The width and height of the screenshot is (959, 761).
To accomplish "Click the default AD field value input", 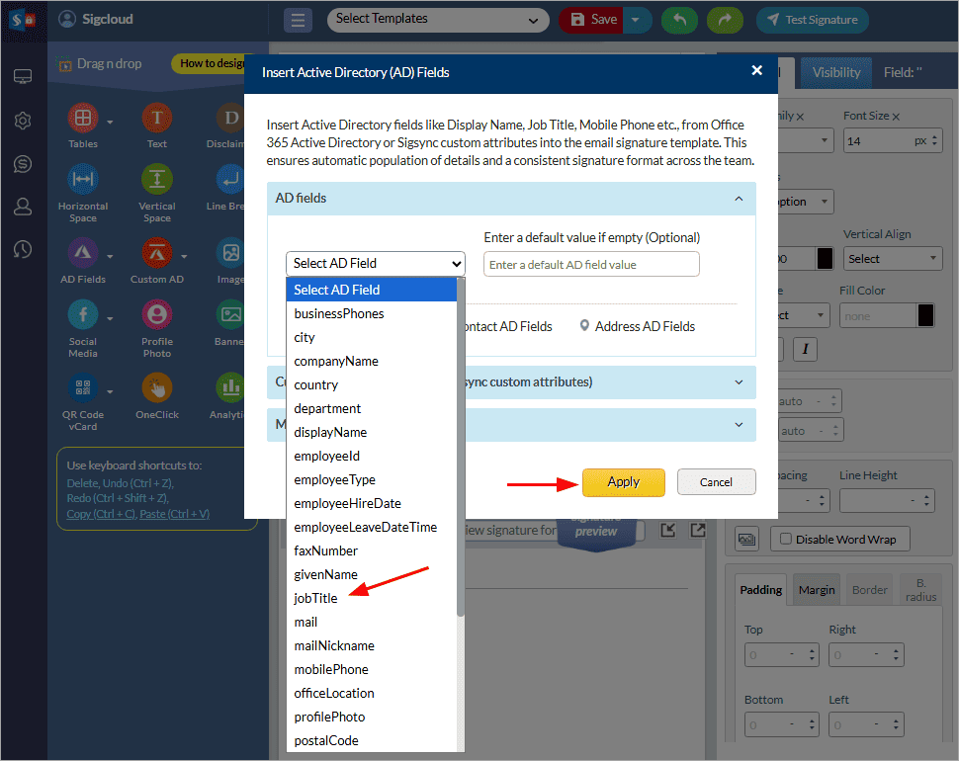I will point(591,265).
